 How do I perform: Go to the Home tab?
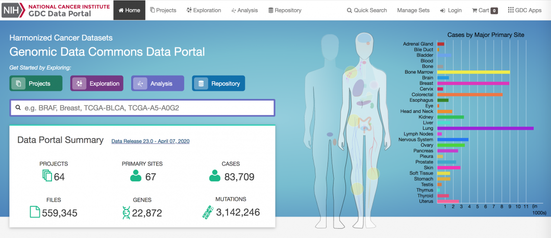(x=129, y=10)
